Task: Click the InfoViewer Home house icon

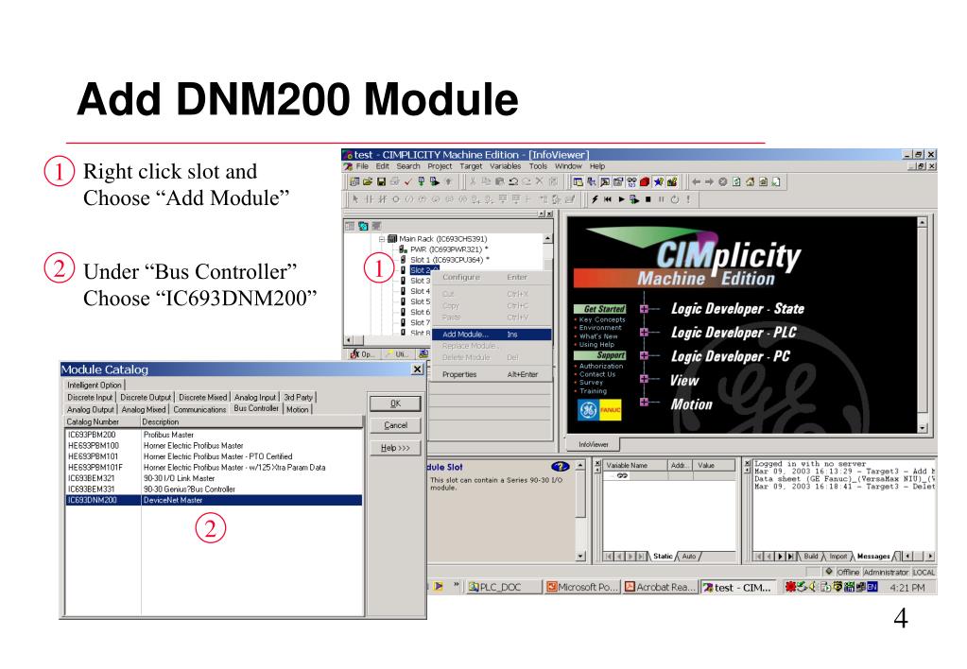Action: pos(750,181)
